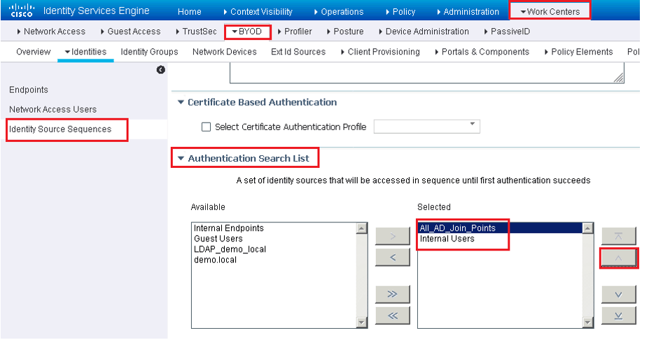
Task: Switch to the Overview tab
Action: (x=34, y=52)
